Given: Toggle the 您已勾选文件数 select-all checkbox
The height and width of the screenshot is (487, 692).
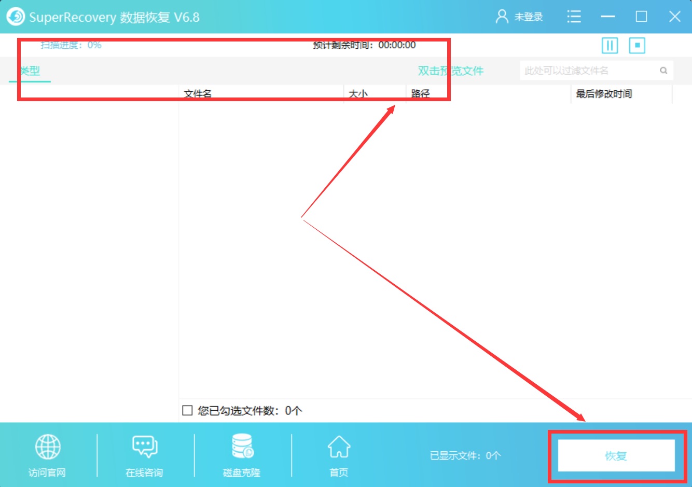Looking at the screenshot, I should click(x=187, y=410).
